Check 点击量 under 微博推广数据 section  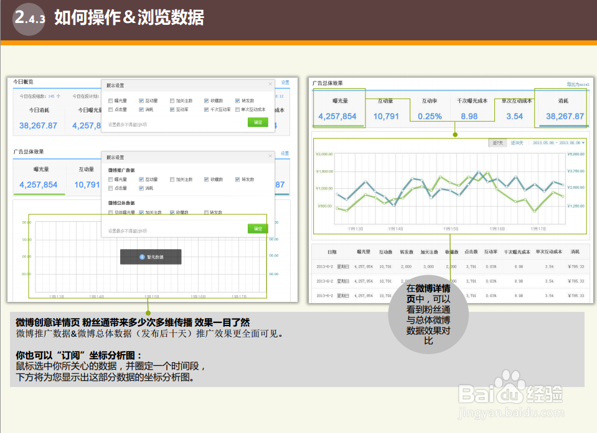(x=110, y=188)
